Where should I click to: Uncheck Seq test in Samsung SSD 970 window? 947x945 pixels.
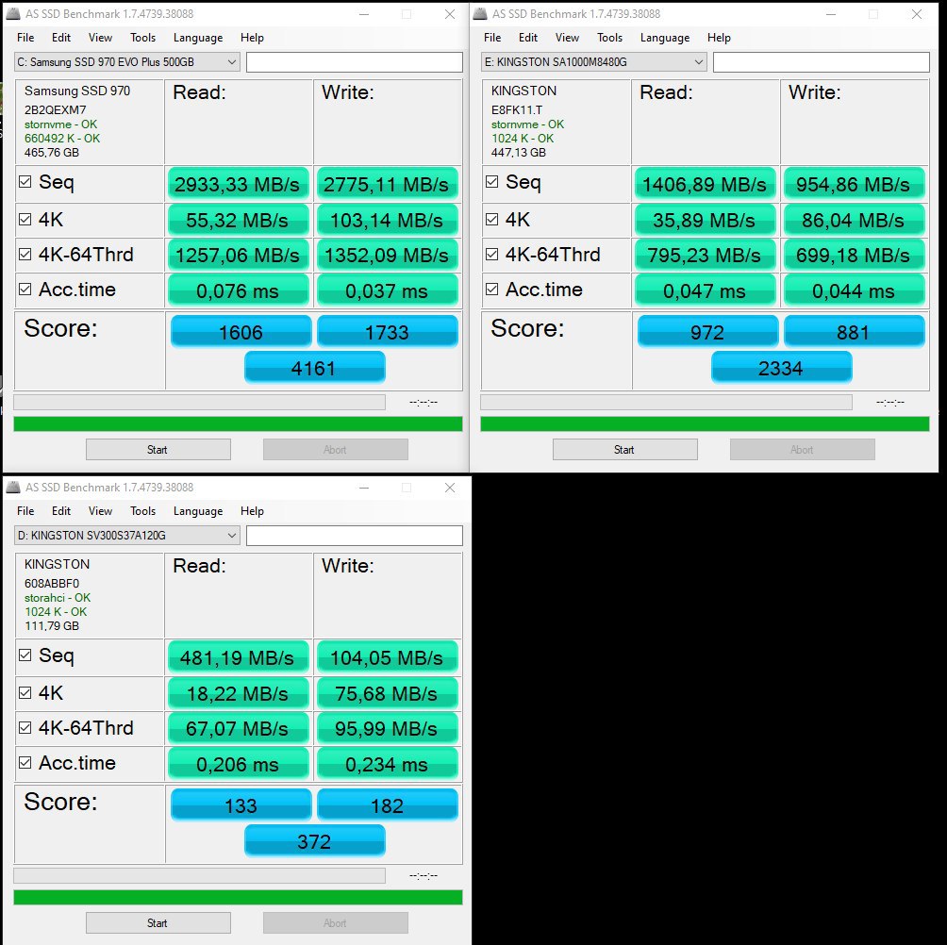25,182
